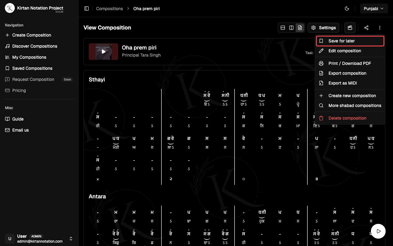The height and width of the screenshot is (246, 393).
Task: Click the Kirtan Notation Project logo icon
Action: coord(10,8)
